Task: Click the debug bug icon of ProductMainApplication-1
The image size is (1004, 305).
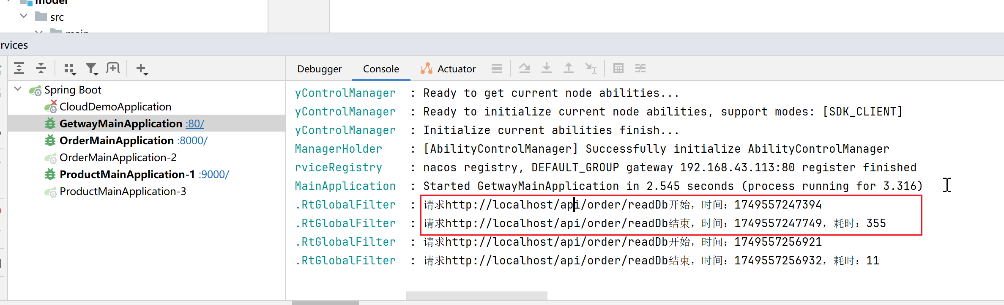Action: [x=50, y=174]
